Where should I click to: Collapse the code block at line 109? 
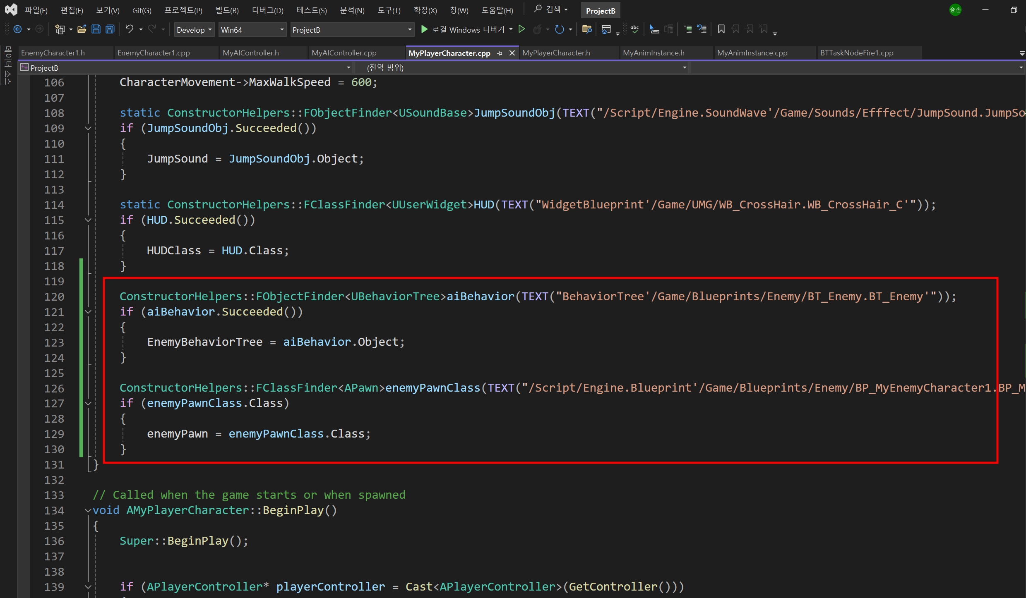(x=88, y=129)
